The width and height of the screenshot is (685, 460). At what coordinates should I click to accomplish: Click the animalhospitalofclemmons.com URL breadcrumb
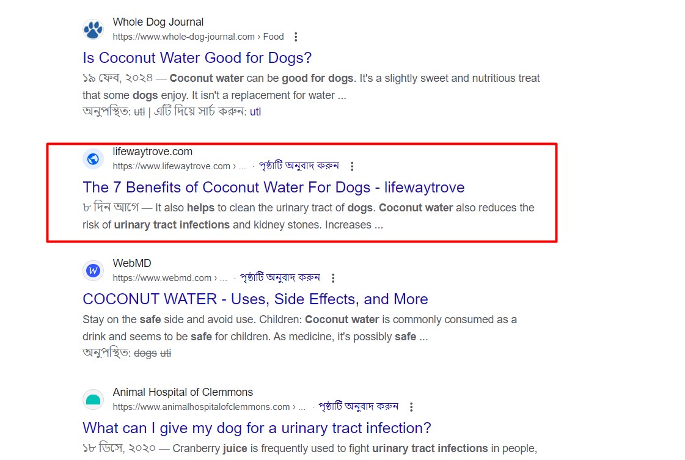(201, 407)
